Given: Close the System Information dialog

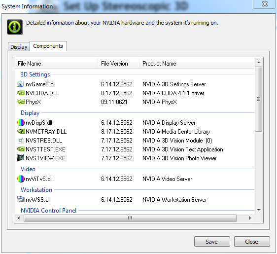Looking at the screenshot, I should [252, 242].
